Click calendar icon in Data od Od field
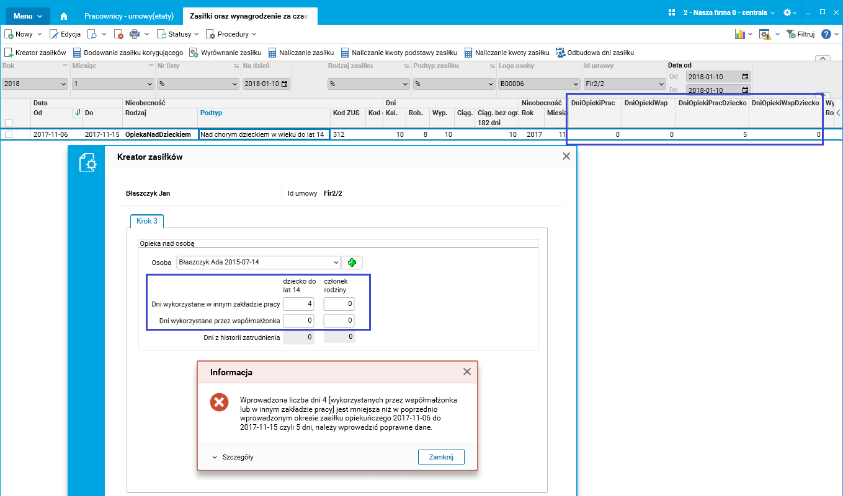The height and width of the screenshot is (496, 843). 745,77
